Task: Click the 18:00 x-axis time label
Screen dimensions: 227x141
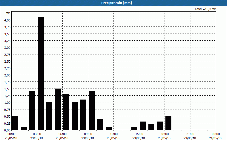Action: click(x=165, y=134)
